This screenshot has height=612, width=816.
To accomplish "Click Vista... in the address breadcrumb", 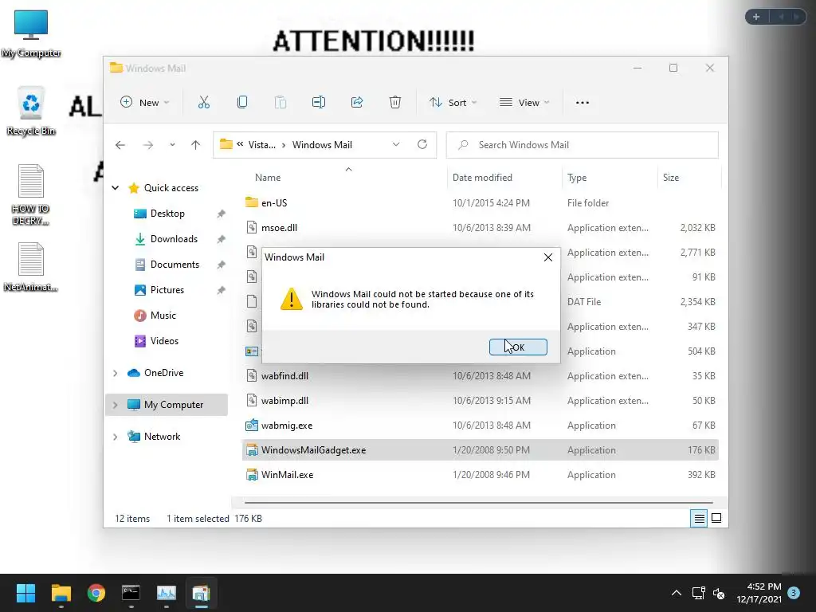I will [x=261, y=145].
